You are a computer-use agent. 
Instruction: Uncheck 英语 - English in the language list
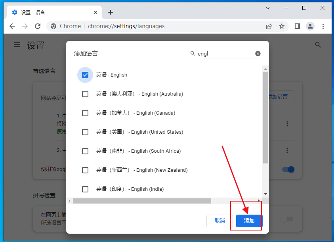[x=85, y=75]
